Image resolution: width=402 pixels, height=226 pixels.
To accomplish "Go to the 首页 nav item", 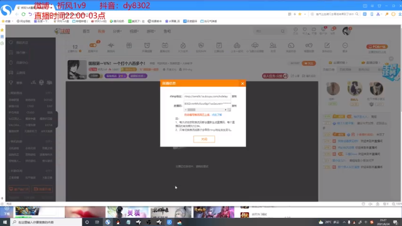I will click(x=86, y=31).
